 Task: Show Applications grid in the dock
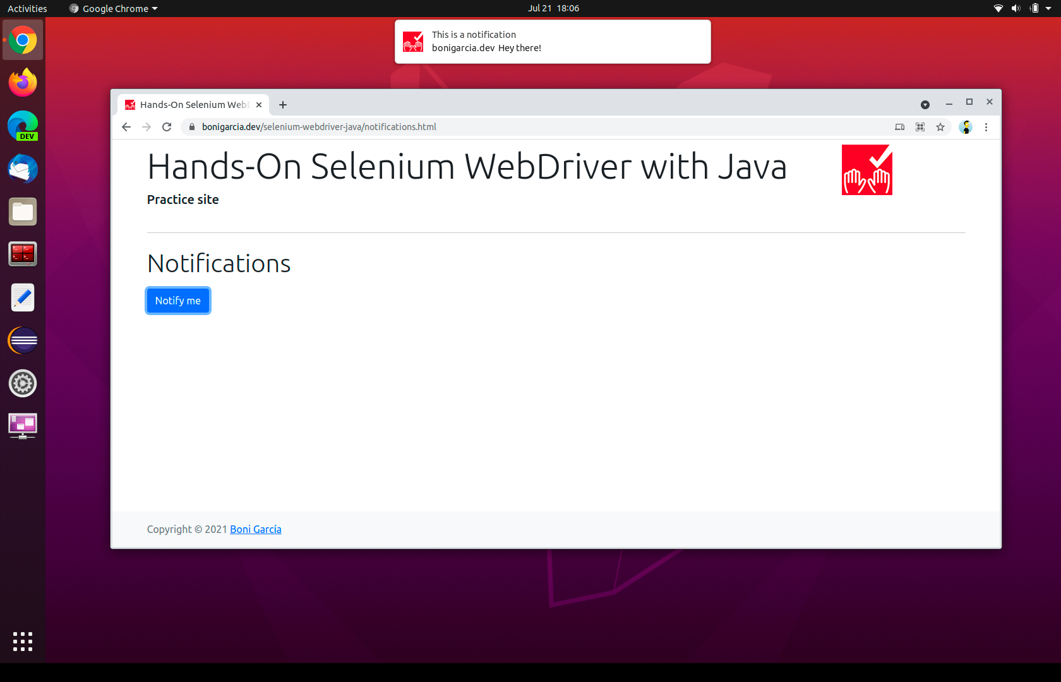click(x=23, y=641)
